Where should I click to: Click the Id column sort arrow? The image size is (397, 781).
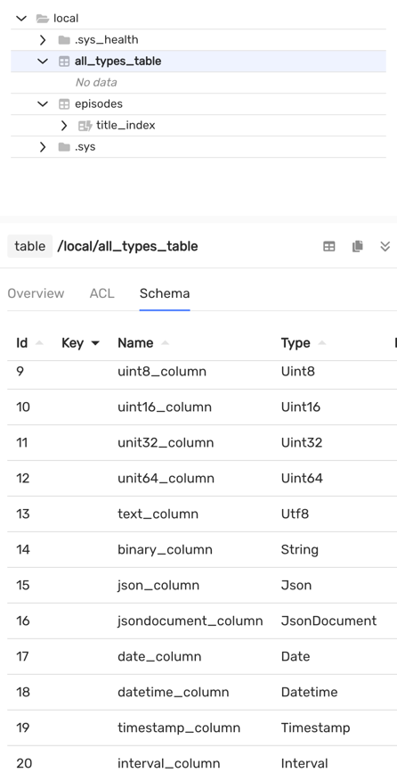coord(39,343)
